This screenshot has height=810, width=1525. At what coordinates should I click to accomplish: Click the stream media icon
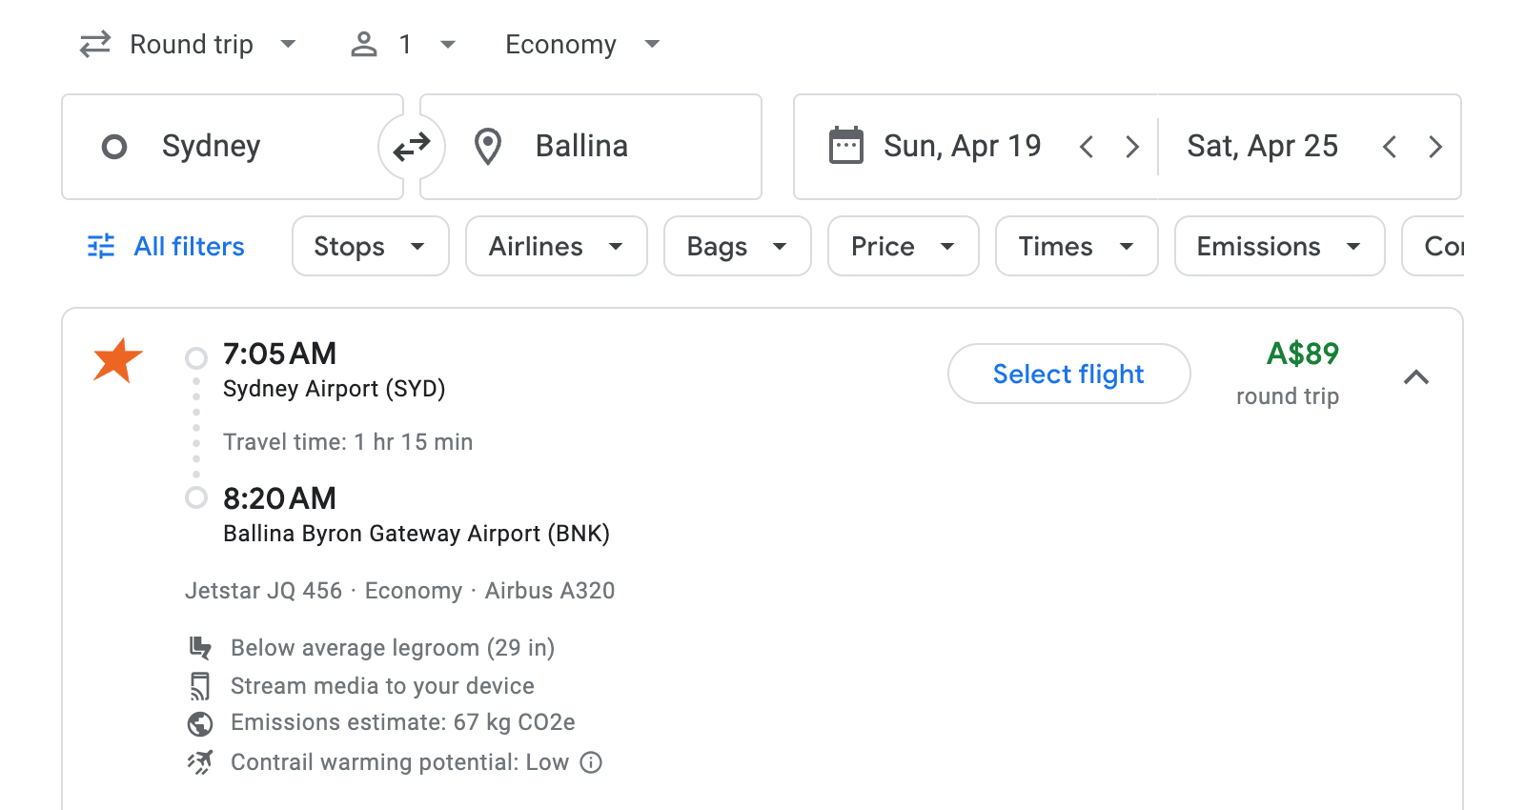click(200, 685)
